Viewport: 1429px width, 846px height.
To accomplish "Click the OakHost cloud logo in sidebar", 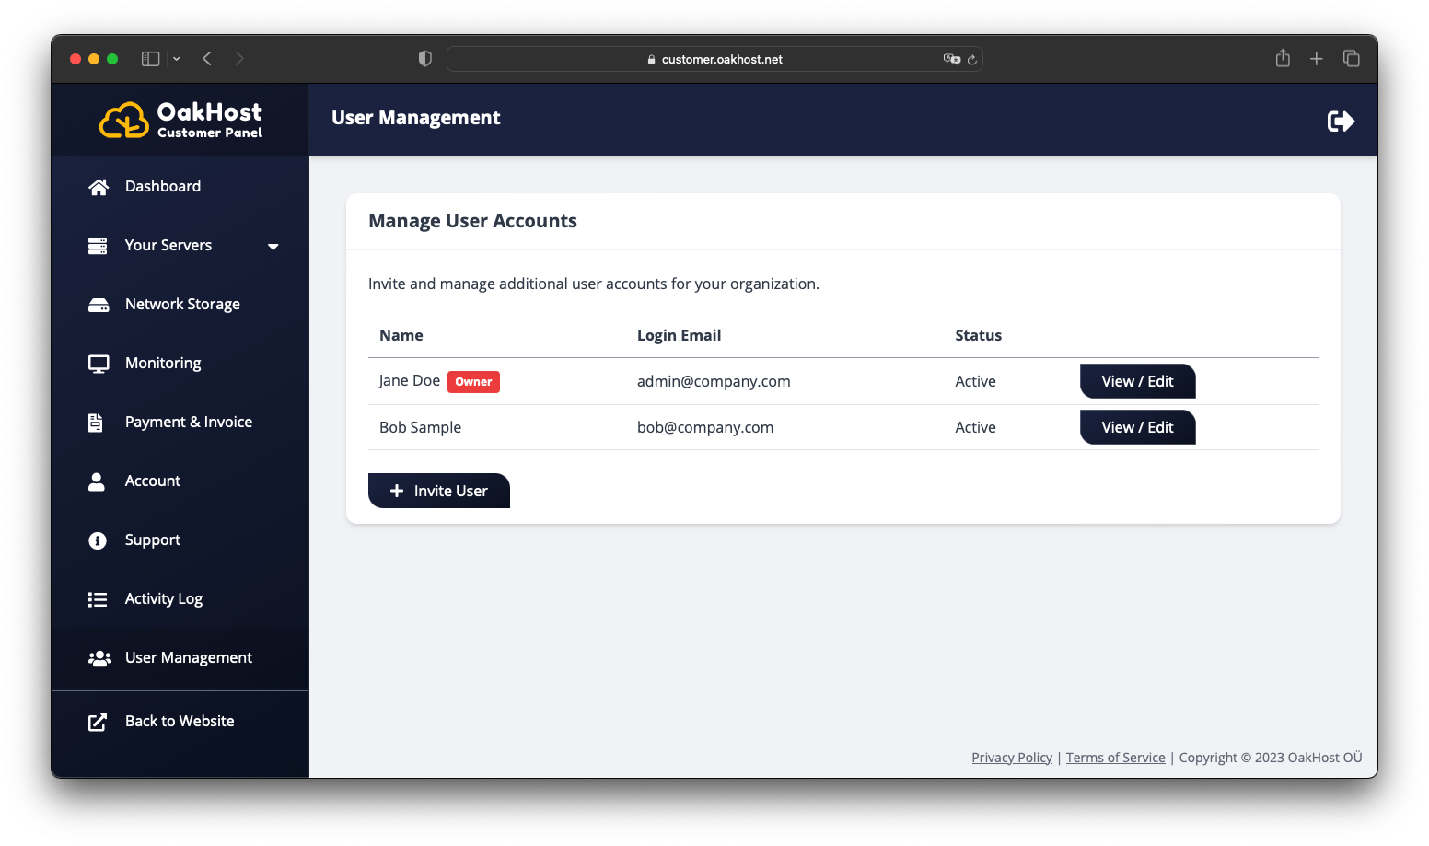I will pyautogui.click(x=123, y=119).
